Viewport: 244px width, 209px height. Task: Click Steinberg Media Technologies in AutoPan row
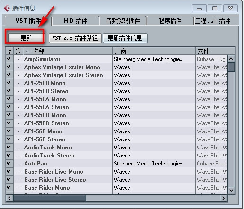pyautogui.click(x=148, y=164)
